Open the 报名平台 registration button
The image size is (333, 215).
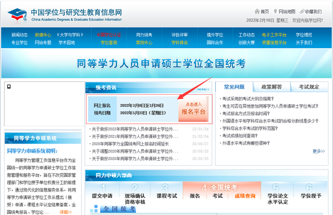point(193,109)
